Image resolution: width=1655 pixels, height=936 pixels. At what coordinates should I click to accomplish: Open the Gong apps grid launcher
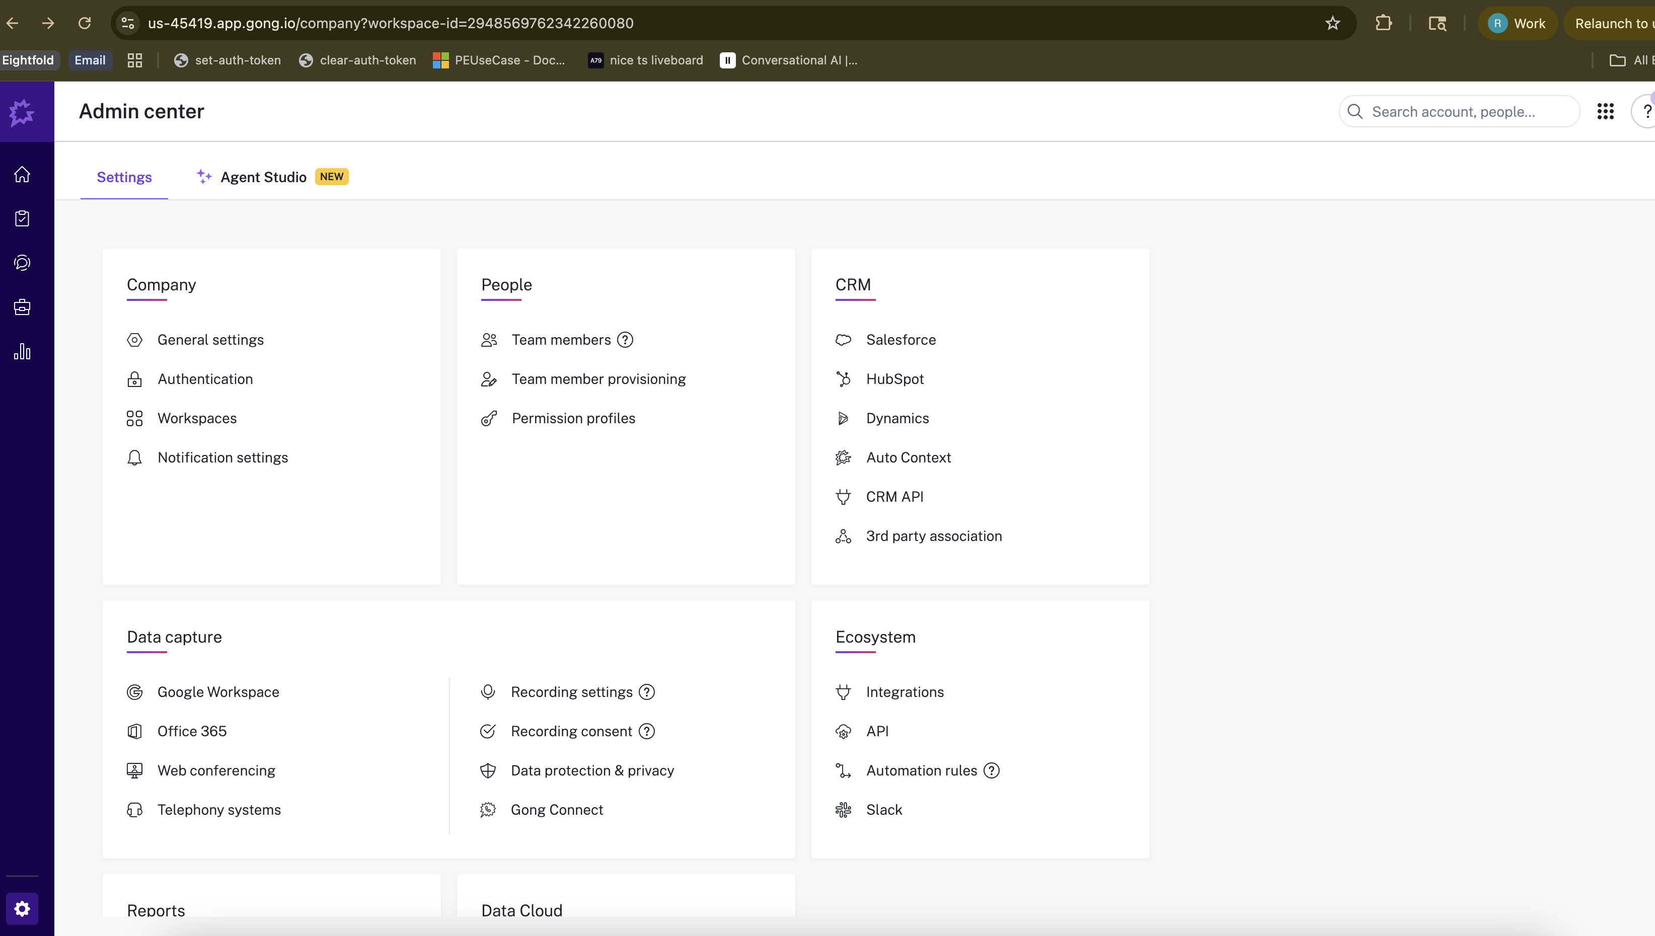[1606, 111]
